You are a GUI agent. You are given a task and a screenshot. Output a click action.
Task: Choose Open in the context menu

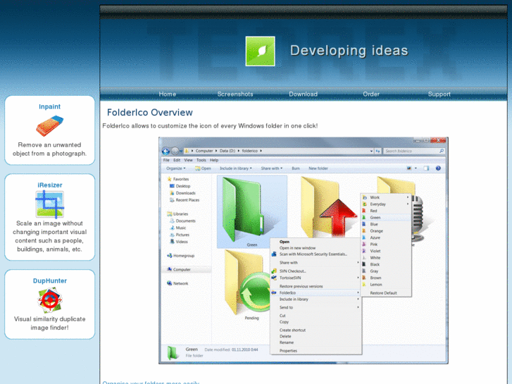(x=284, y=242)
